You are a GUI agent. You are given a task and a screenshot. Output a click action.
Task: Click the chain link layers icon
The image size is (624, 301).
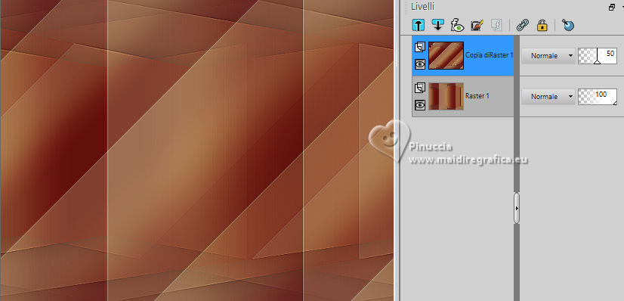(522, 26)
